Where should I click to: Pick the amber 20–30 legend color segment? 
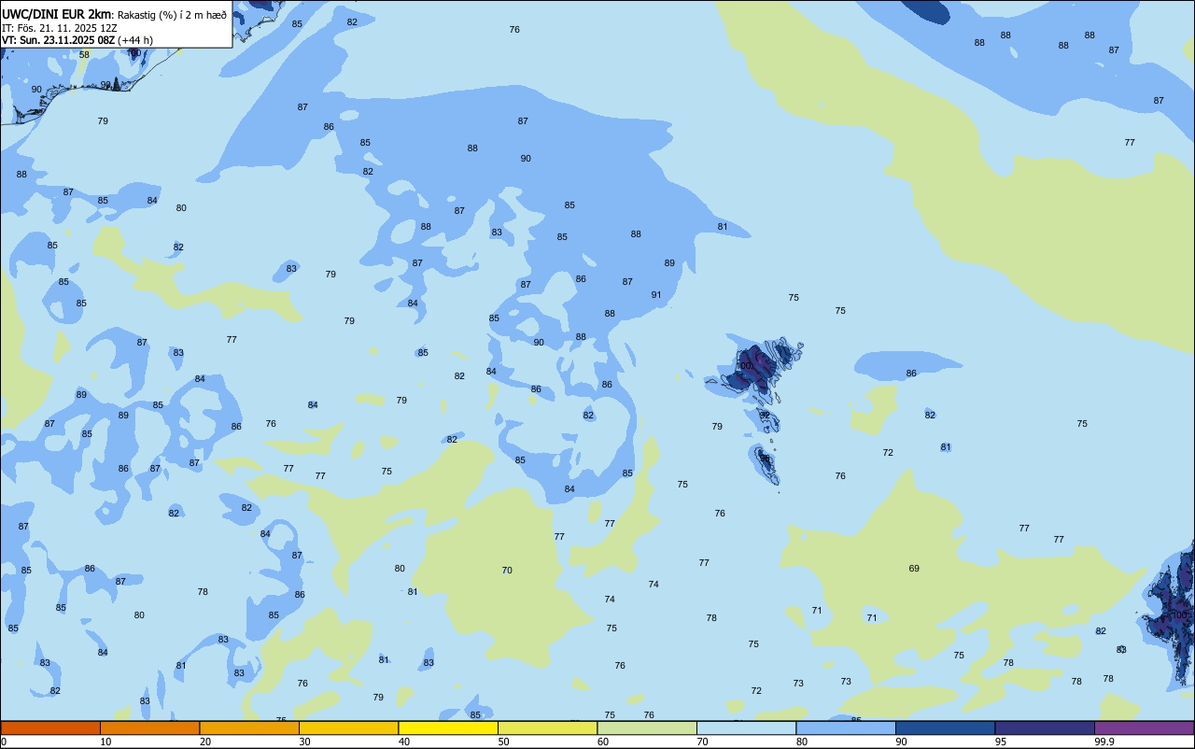(249, 728)
